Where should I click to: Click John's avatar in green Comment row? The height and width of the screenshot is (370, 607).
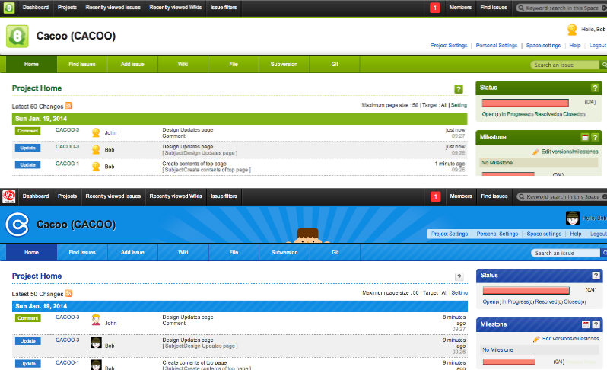click(x=96, y=133)
